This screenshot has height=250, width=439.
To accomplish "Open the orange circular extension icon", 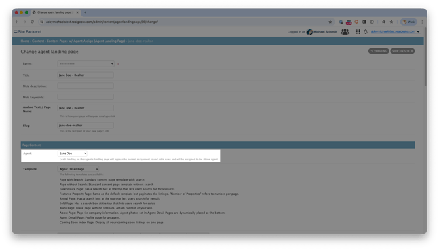I will (x=356, y=22).
